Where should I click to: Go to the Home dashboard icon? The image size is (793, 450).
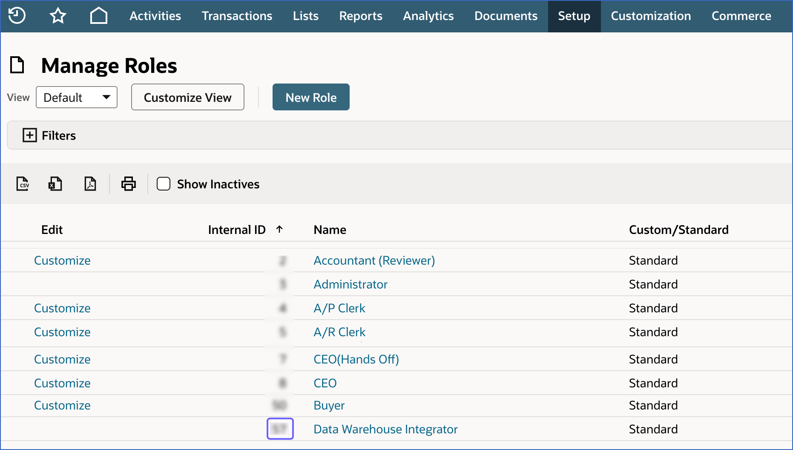coord(99,16)
